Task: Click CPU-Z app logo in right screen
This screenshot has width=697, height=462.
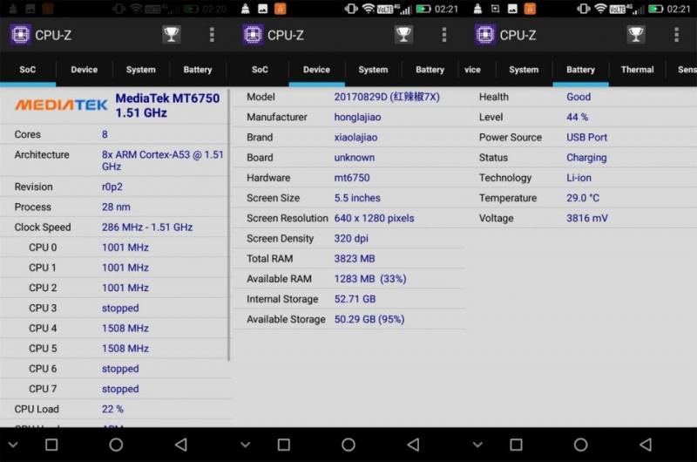Action: coord(485,35)
